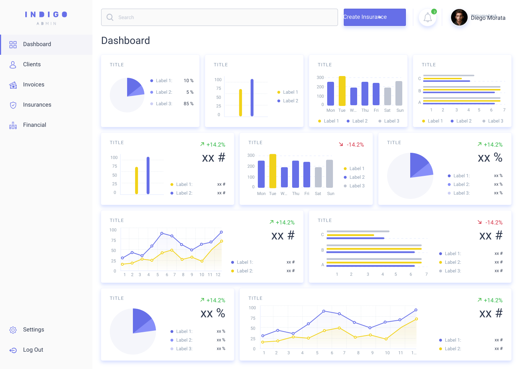This screenshot has width=520, height=369.
Task: Click the Financial bar chart icon
Action: click(x=13, y=125)
